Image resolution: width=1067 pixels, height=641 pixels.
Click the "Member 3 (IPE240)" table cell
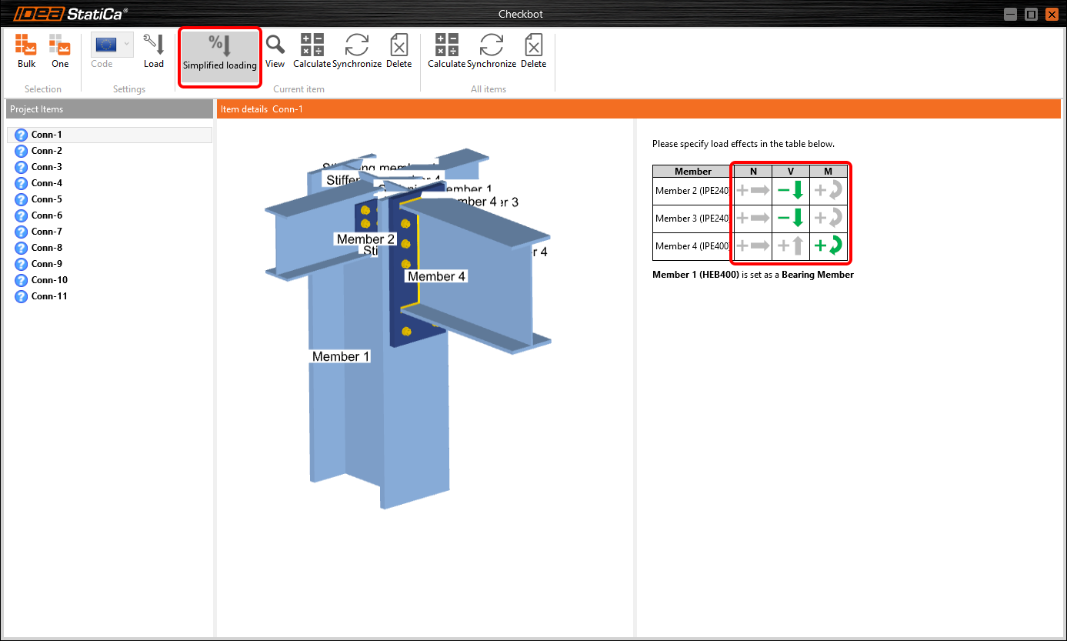coord(693,219)
